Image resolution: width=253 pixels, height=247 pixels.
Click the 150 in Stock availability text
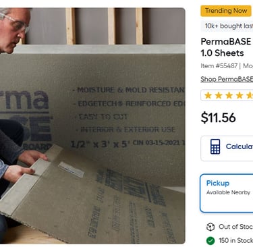(x=235, y=241)
